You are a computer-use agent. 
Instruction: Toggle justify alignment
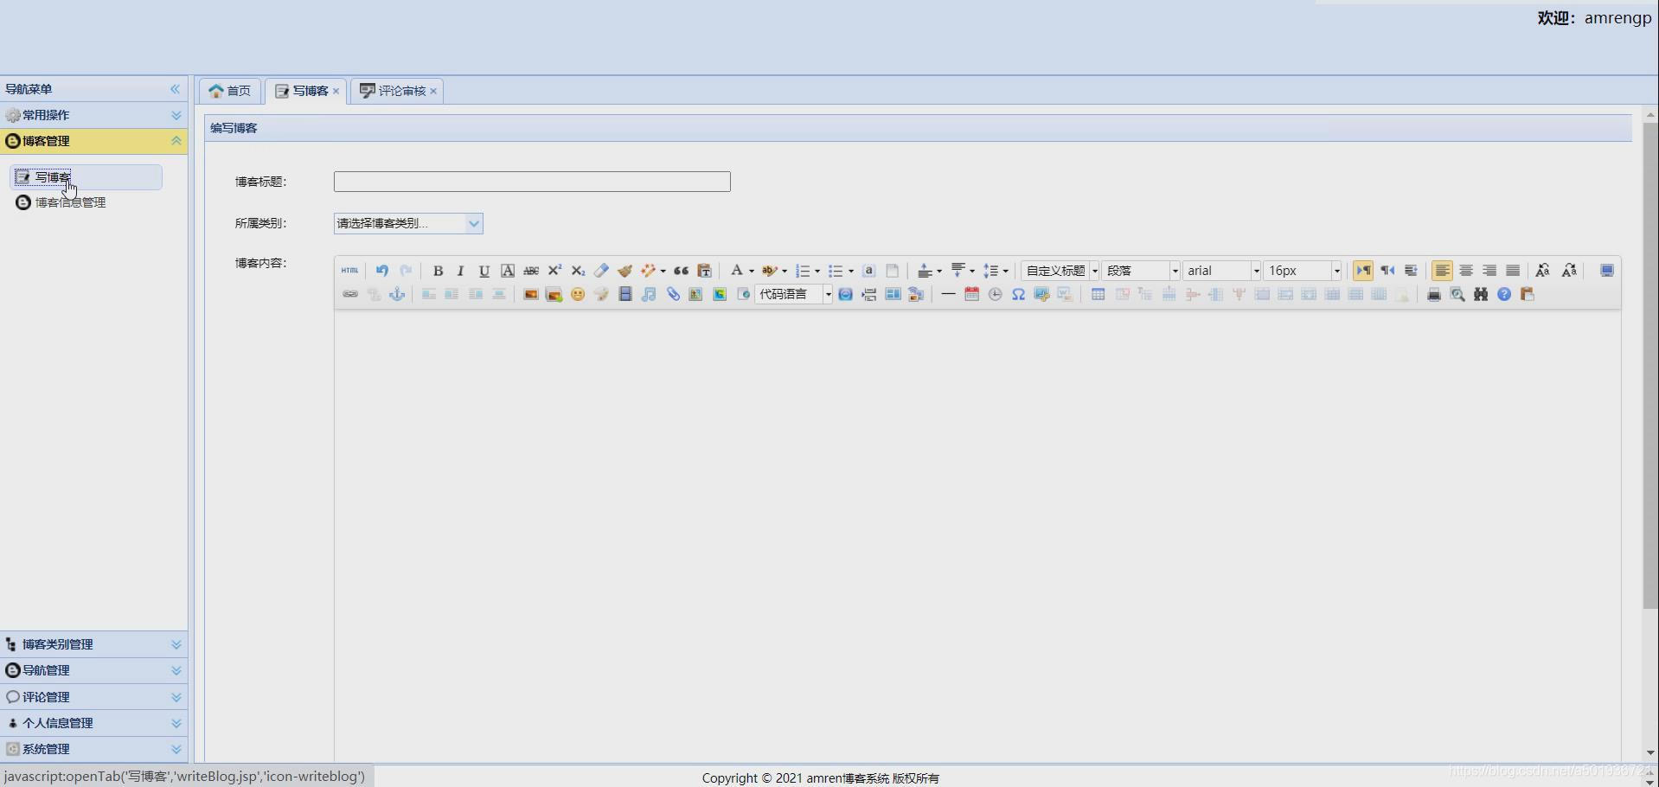(x=1513, y=271)
